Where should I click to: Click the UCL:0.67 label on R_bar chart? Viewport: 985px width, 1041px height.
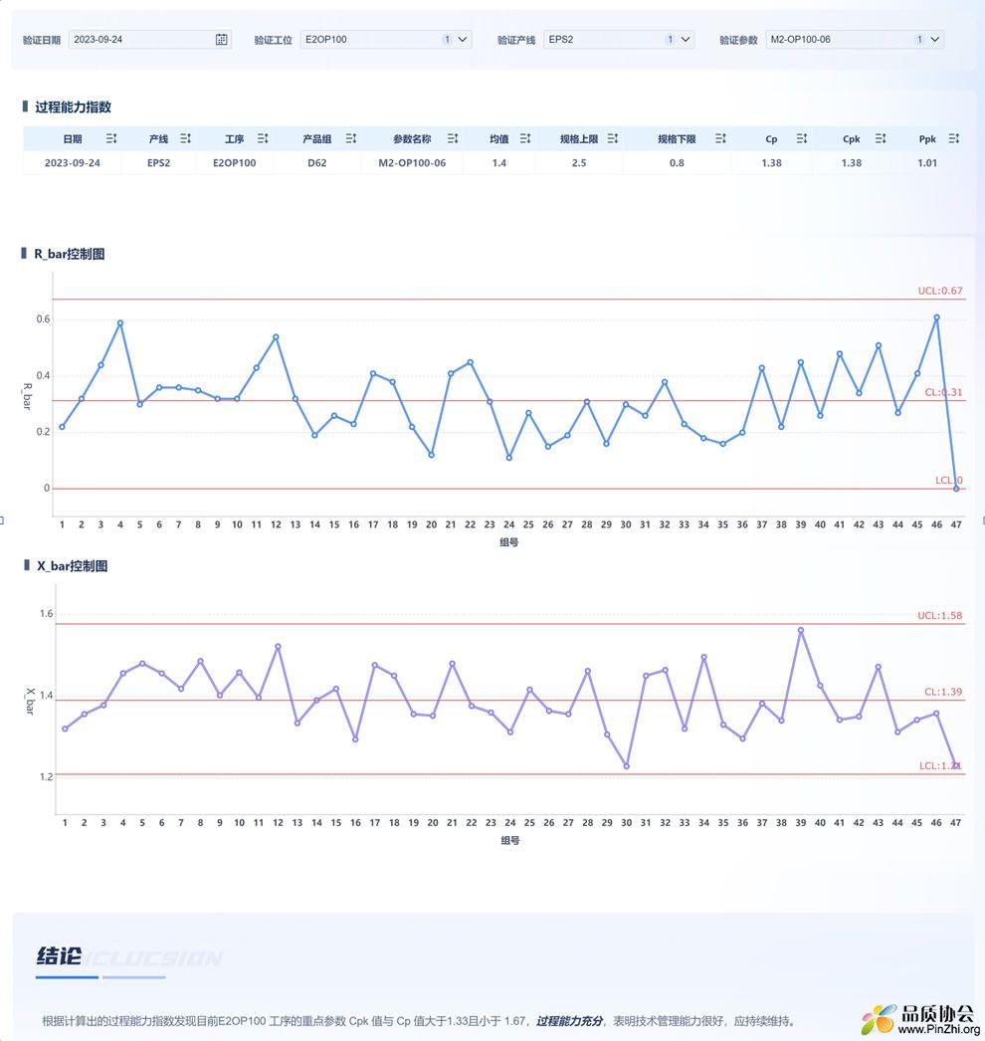click(940, 291)
